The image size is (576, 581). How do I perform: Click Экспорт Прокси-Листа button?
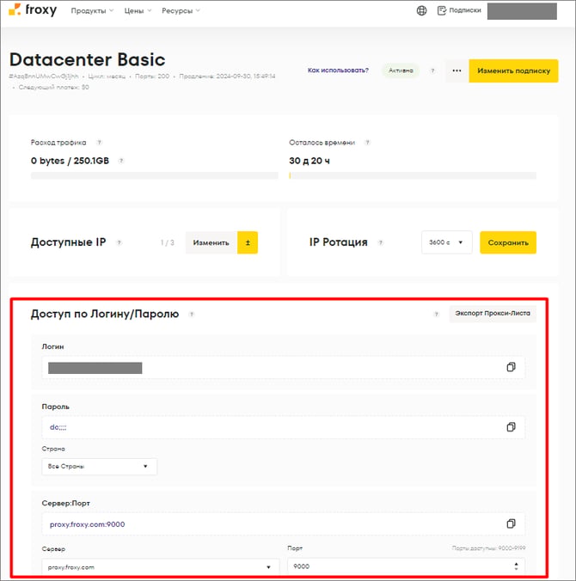click(493, 314)
